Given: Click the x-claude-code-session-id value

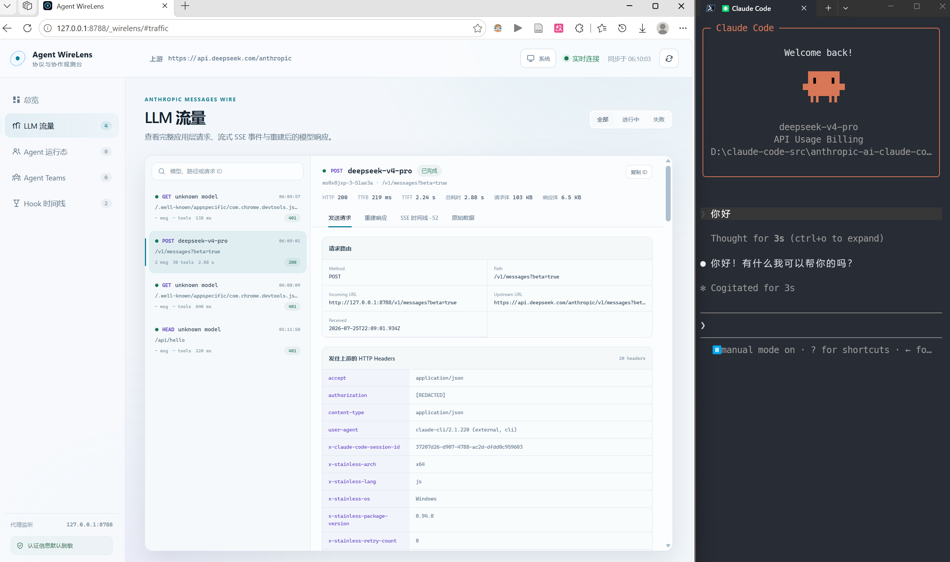Looking at the screenshot, I should (x=469, y=447).
